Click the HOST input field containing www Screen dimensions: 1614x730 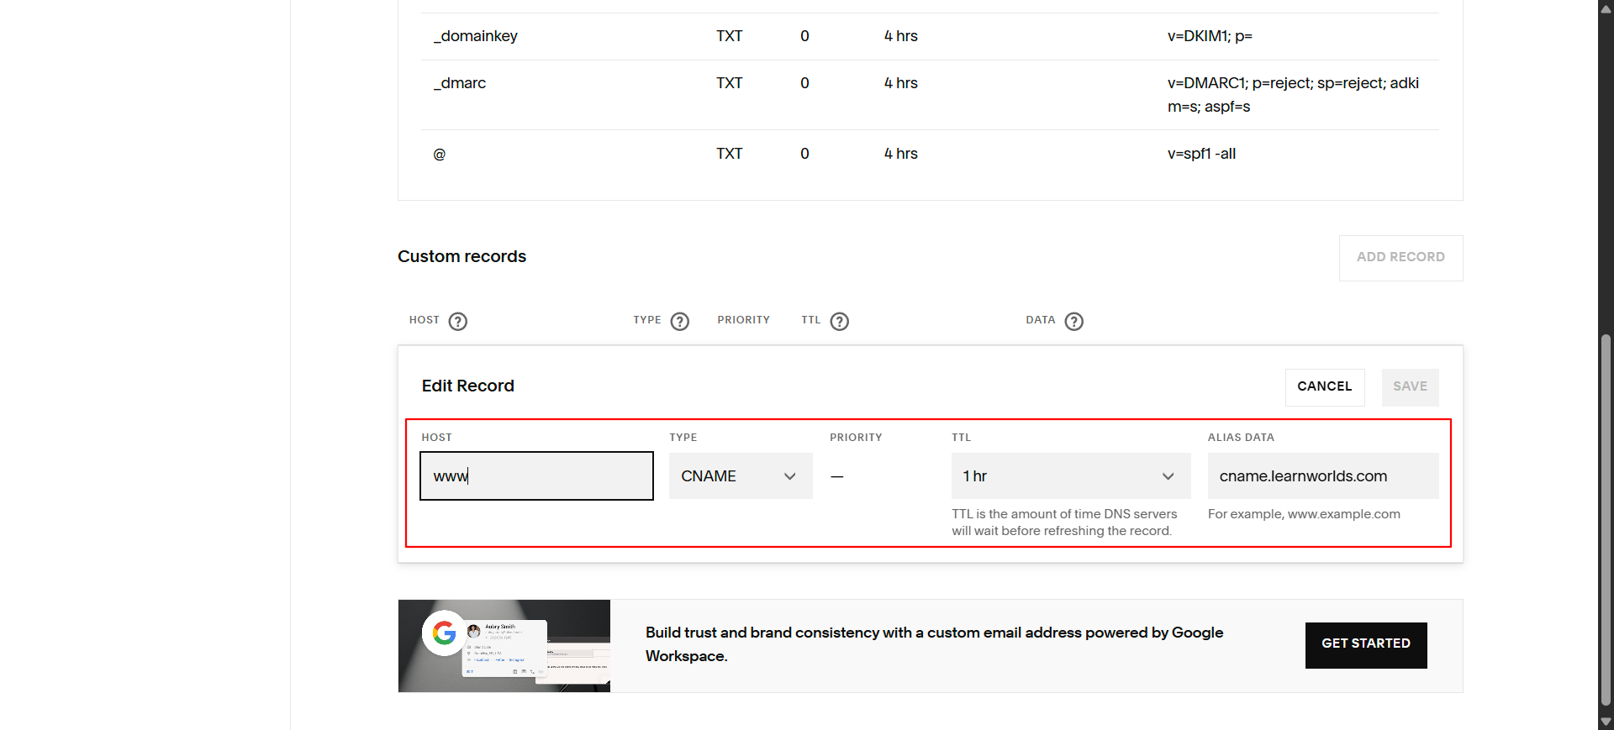[x=536, y=476]
